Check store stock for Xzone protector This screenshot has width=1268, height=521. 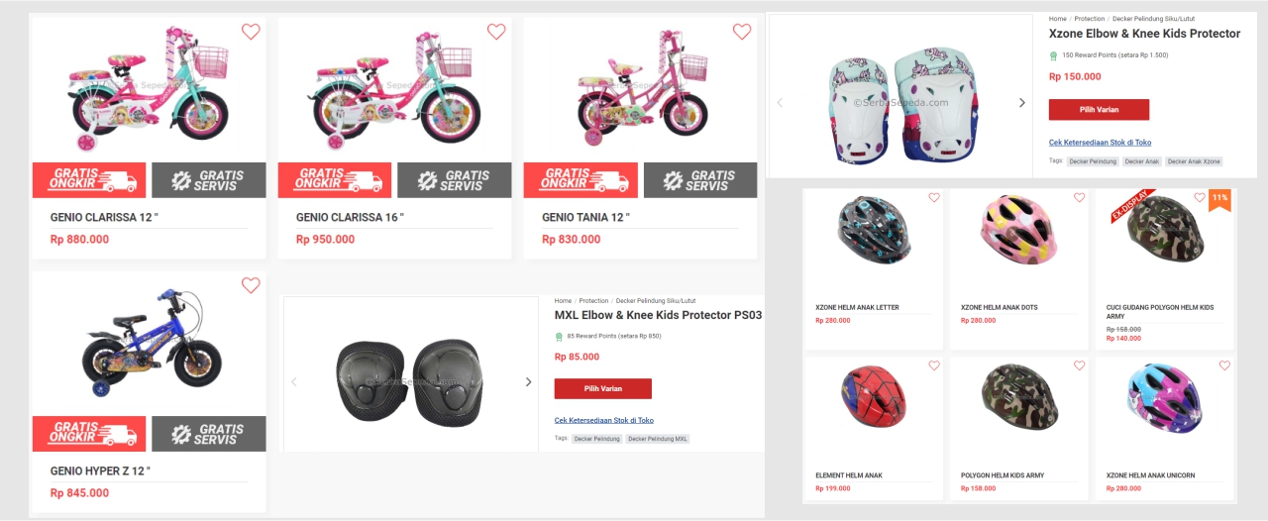(x=1100, y=143)
